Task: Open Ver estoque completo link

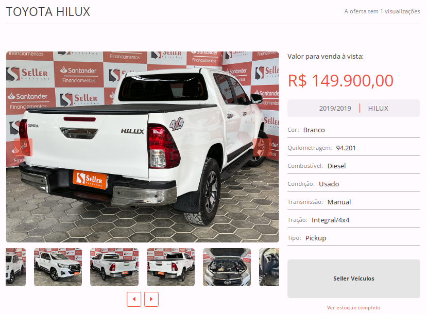Action: point(353,308)
